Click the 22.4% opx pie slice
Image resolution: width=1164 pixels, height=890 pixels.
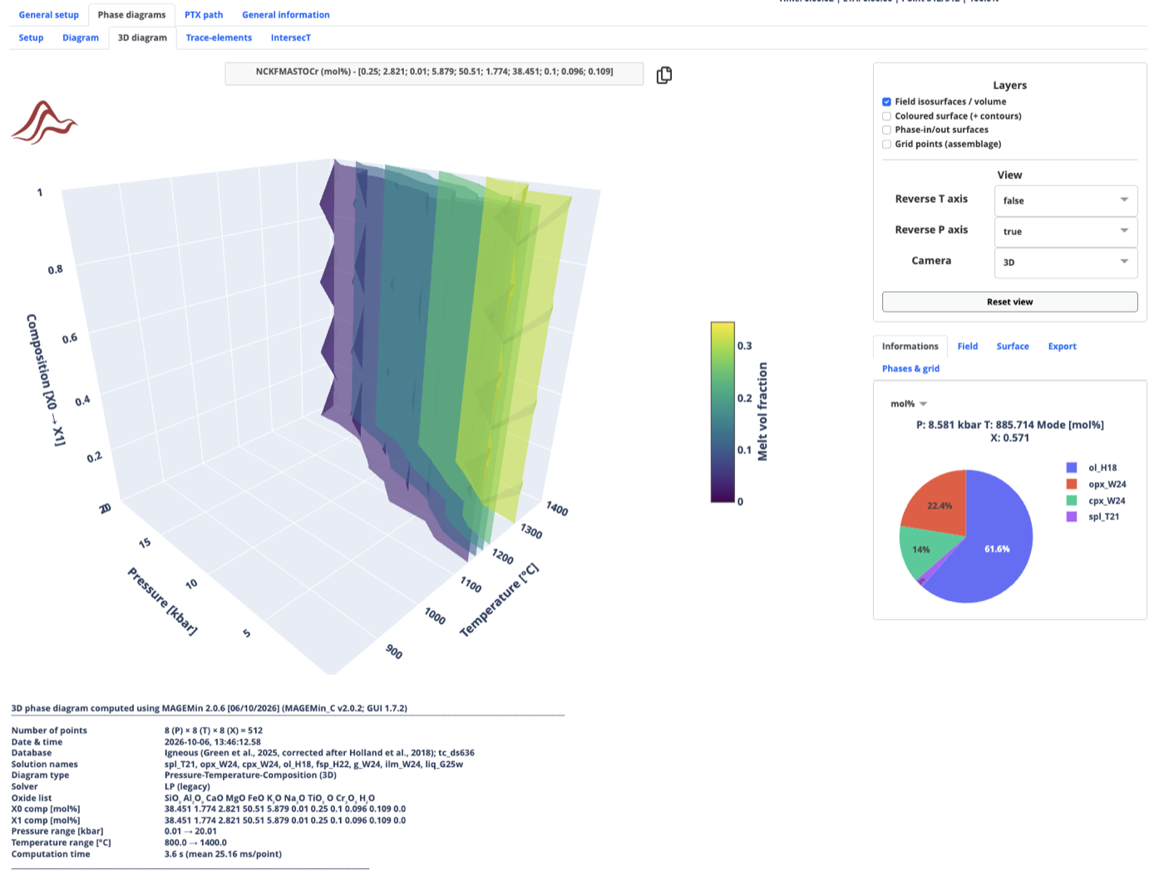[940, 505]
